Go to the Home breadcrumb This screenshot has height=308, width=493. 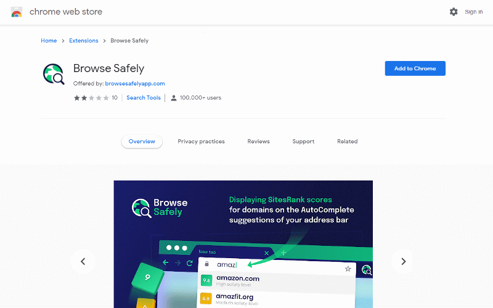(x=49, y=41)
